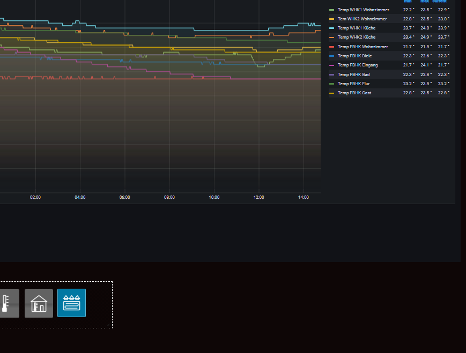This screenshot has height=353, width=466.
Task: Click Temp FBHK Wohnzimmer legend label
Action: [363, 47]
